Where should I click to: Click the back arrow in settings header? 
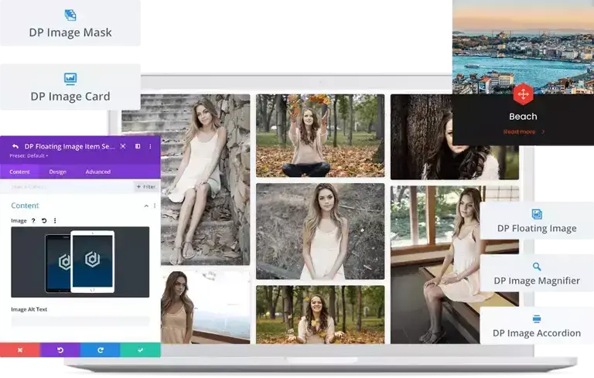click(x=15, y=146)
